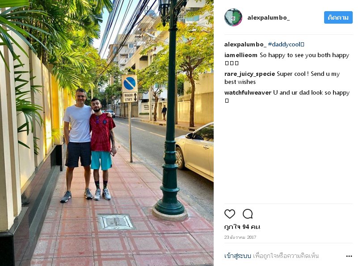Click the login link to comment
This screenshot has width=363, height=266.
point(237,256)
